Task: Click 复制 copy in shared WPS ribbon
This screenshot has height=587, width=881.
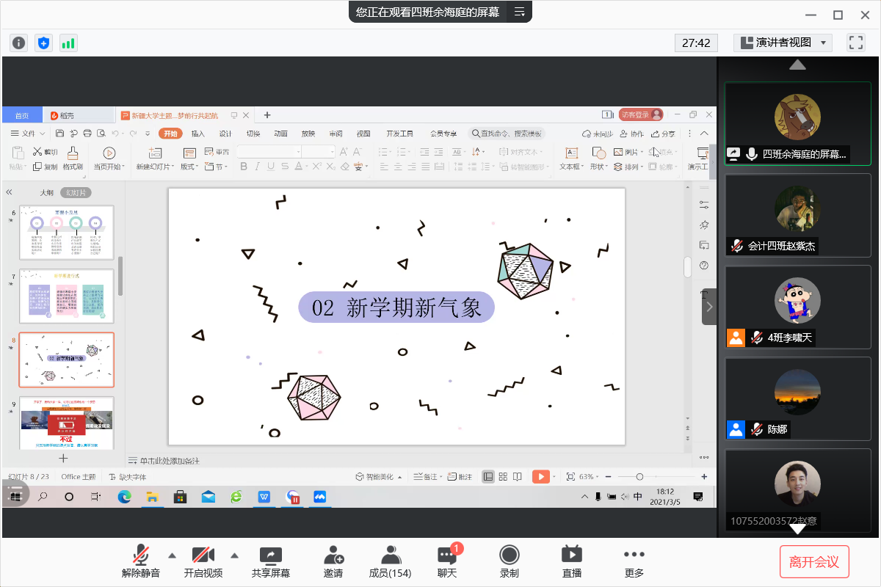Action: point(45,167)
